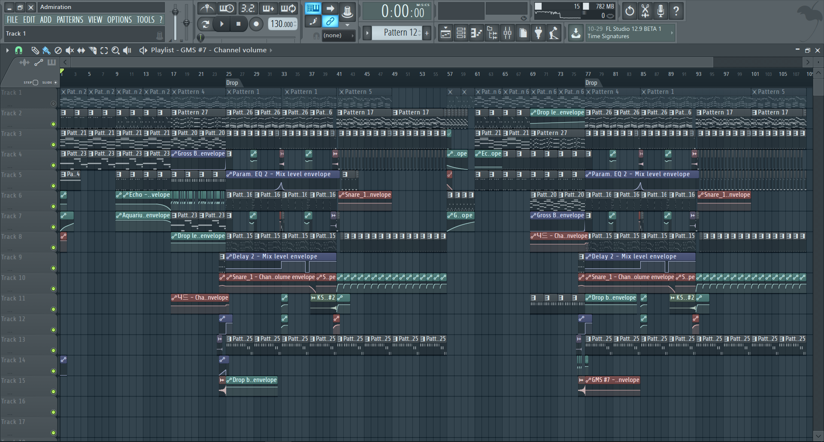Open the Mixer view
Image resolution: width=824 pixels, height=442 pixels.
(x=508, y=33)
